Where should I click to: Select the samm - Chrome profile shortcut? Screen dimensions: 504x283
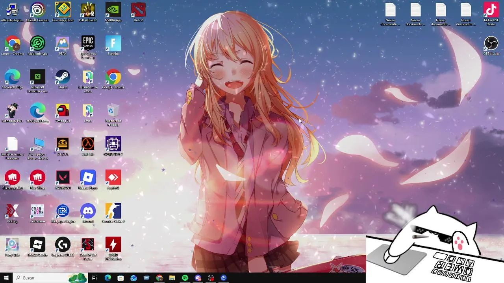click(x=12, y=46)
